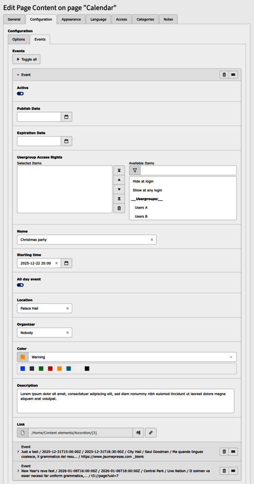Open Starting time calendar picker
Viewport: 254px width, 484px height.
pyautogui.click(x=66, y=263)
